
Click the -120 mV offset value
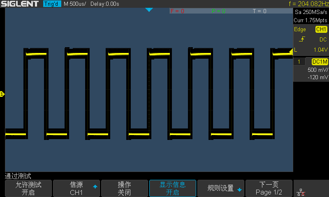pos(317,77)
